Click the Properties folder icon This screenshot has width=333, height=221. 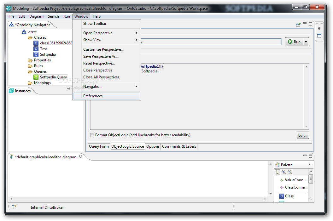tap(30, 60)
